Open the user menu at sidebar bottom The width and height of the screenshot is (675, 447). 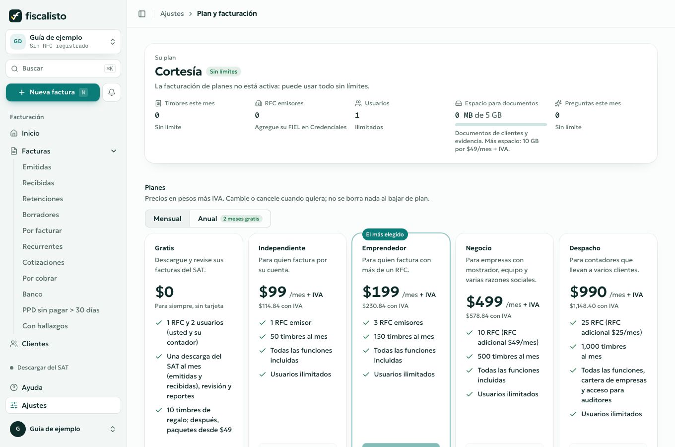click(63, 429)
